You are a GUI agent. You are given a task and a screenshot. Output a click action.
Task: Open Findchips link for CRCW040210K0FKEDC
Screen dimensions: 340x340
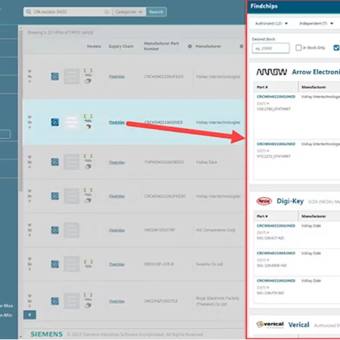[117, 196]
